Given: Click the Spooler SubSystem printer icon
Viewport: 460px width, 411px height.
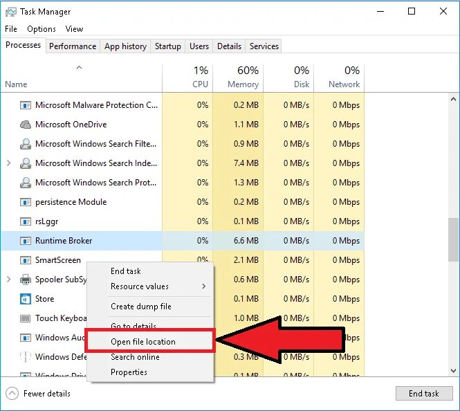Looking at the screenshot, I should point(26,280).
